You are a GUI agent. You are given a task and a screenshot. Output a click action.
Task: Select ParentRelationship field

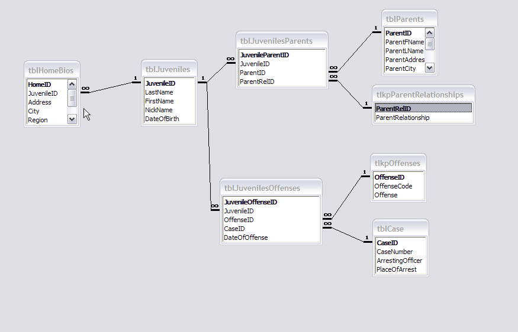point(423,118)
